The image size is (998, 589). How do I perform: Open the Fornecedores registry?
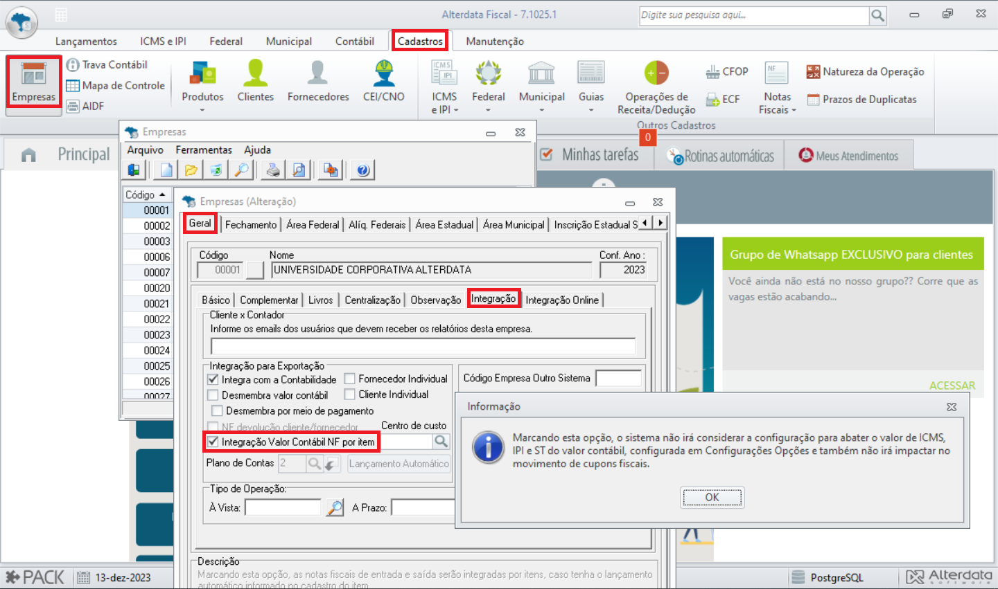click(318, 82)
